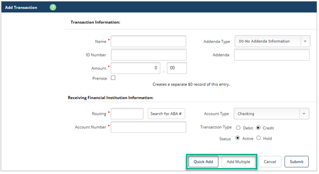The width and height of the screenshot is (319, 174).
Task: Enable the Prenote checkbox
Action: click(113, 78)
